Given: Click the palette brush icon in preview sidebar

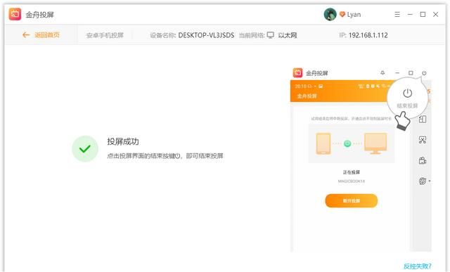Looking at the screenshot, I should click(423, 181).
